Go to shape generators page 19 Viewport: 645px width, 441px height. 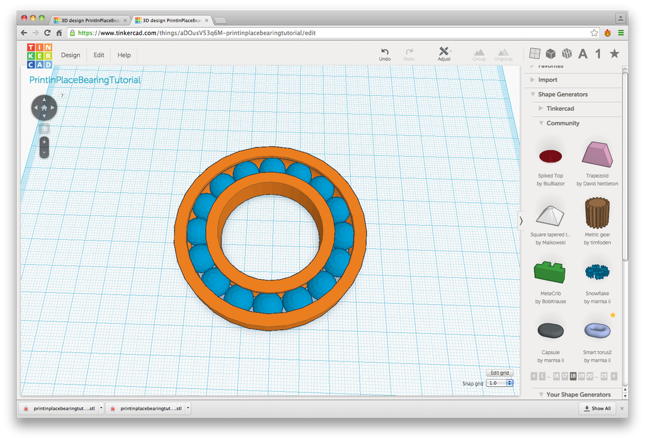(581, 376)
